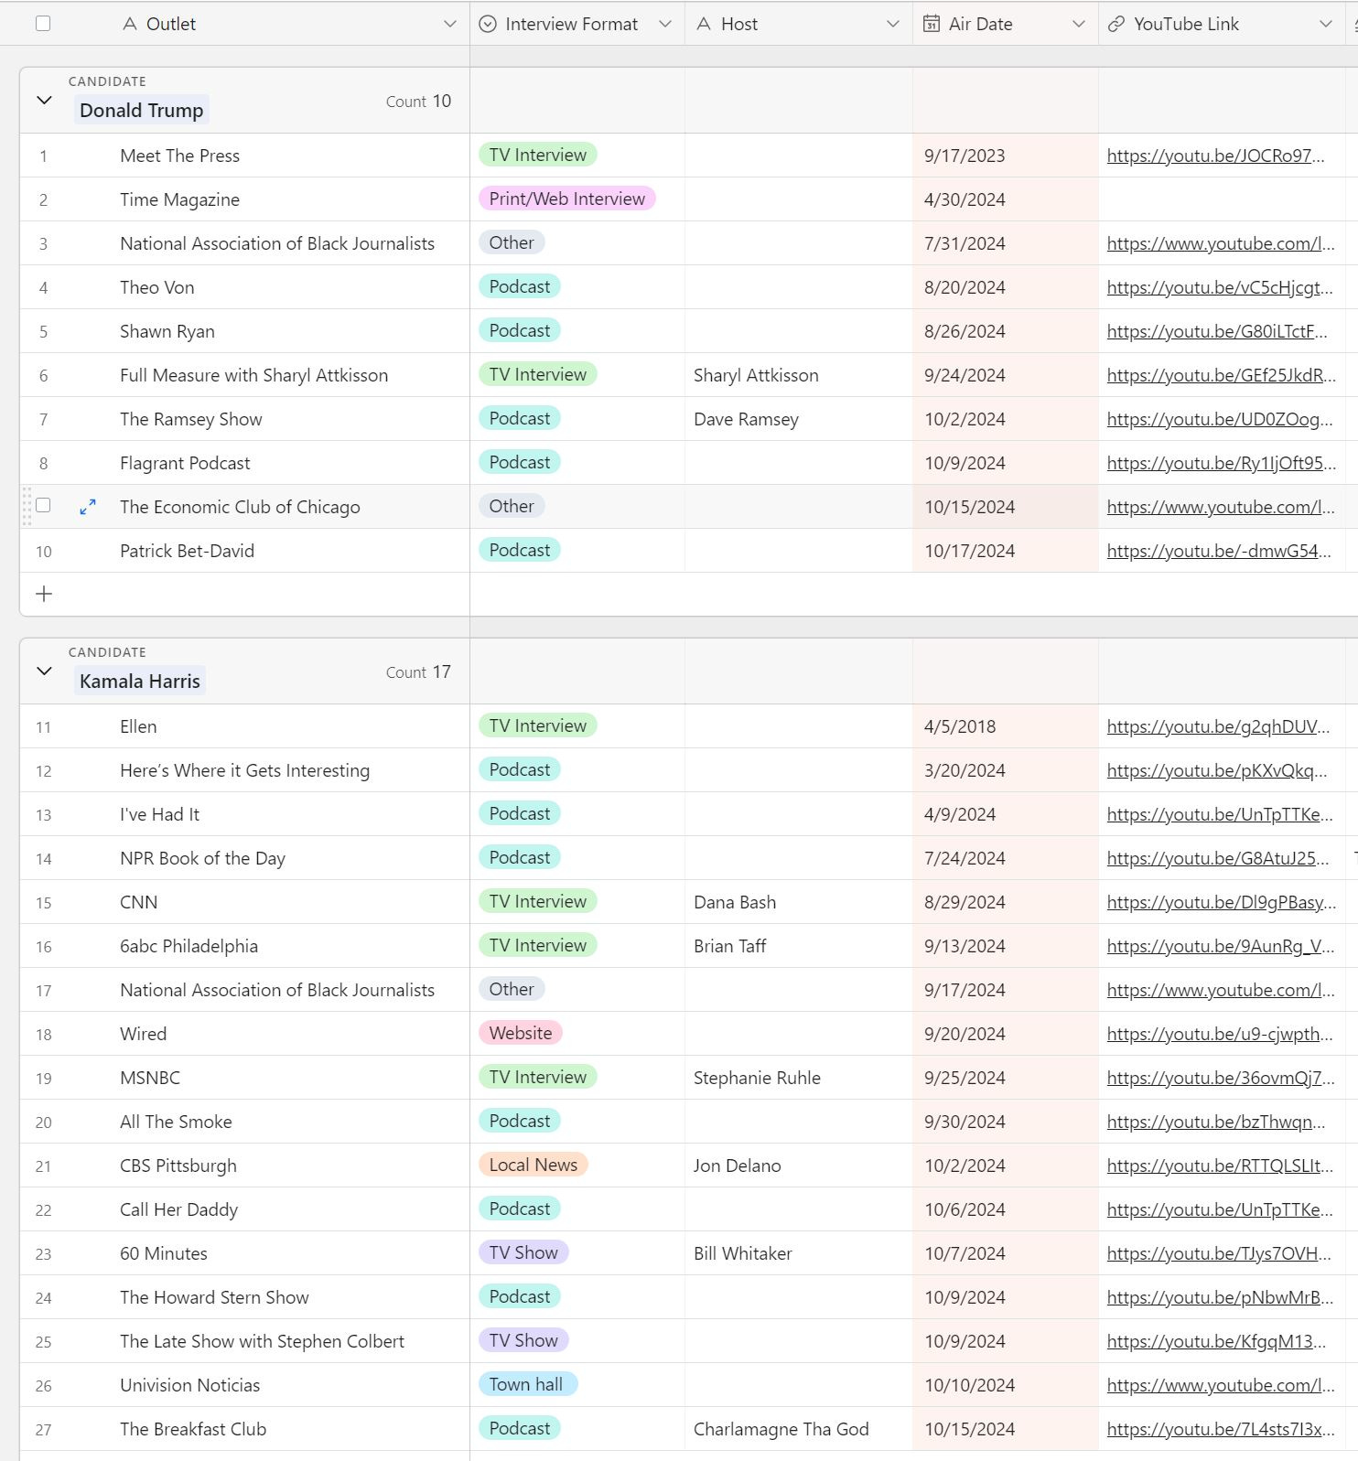This screenshot has width=1358, height=1461.
Task: Click the TV Interview tag for Meet The Press
Action: tap(538, 155)
